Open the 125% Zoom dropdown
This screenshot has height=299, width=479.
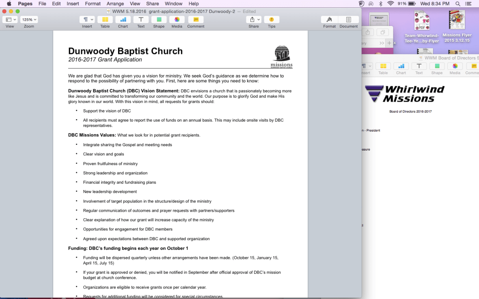pos(29,19)
